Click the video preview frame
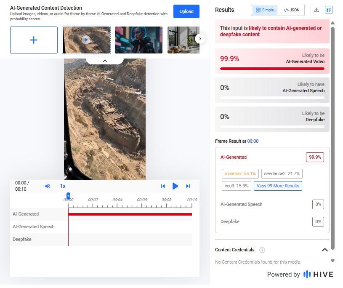 105,119
